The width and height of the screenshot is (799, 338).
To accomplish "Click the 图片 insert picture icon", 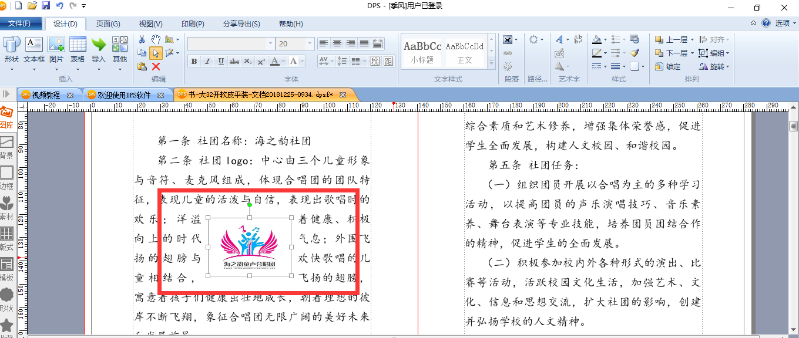I will [x=56, y=50].
